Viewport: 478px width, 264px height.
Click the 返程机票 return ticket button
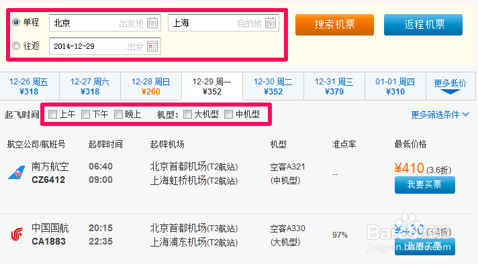pos(423,25)
